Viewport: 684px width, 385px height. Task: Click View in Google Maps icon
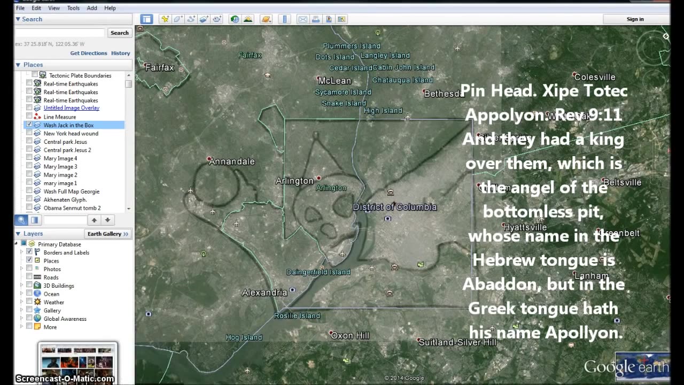[341, 19]
